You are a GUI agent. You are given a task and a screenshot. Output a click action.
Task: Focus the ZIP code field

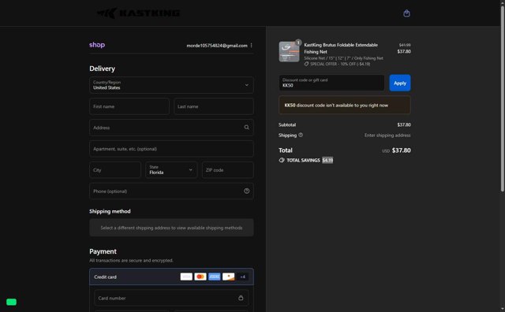point(228,170)
